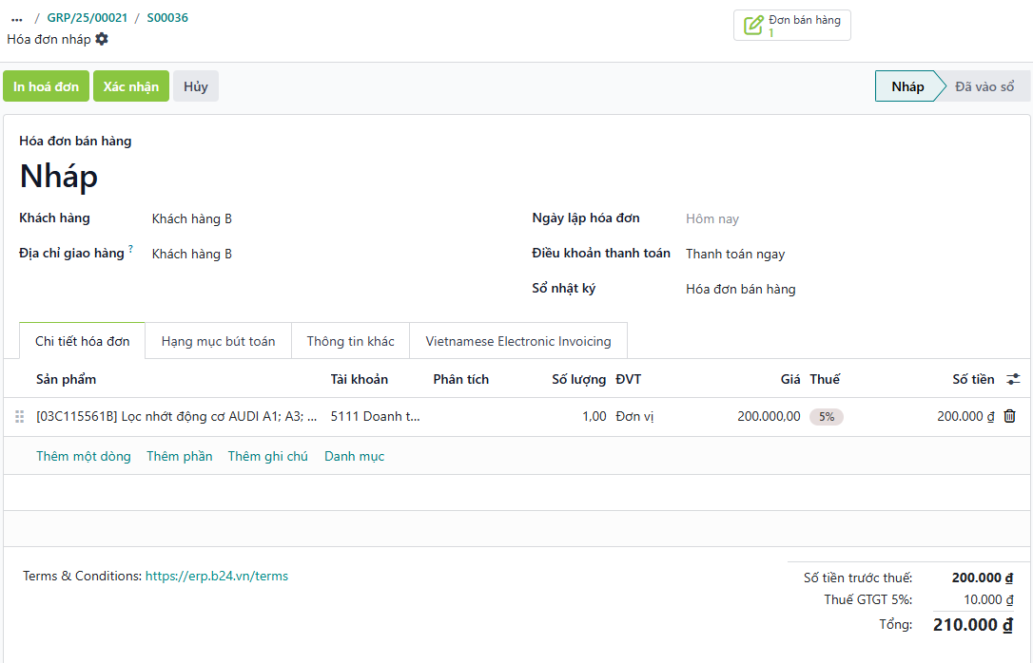Open column settings adjust icon in table header
The width and height of the screenshot is (1033, 663).
click(1013, 379)
